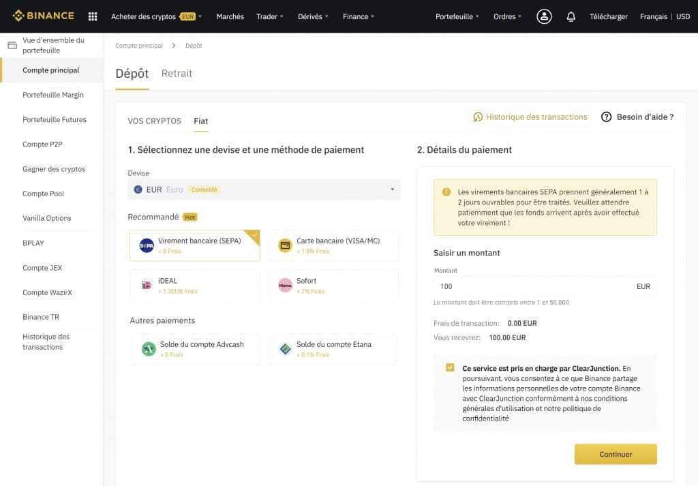The width and height of the screenshot is (698, 486).
Task: Click the Continuer button
Action: tap(616, 454)
